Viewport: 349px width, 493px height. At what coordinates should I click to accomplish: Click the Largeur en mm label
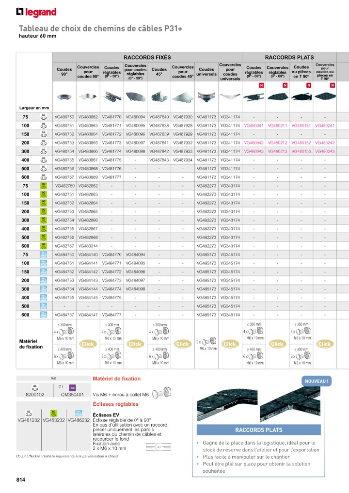(34, 108)
